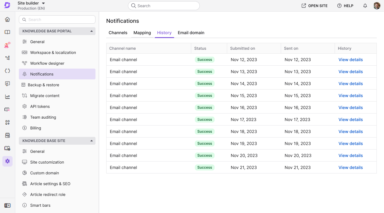Viewport: 384px width, 213px height.
Task: Click the Document360 logo
Action: point(7,5)
